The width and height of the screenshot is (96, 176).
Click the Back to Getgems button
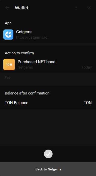coord(48,169)
